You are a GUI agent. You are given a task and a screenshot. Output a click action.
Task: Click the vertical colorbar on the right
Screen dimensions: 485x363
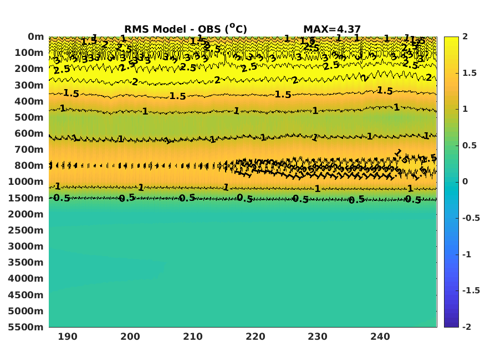[451, 182]
